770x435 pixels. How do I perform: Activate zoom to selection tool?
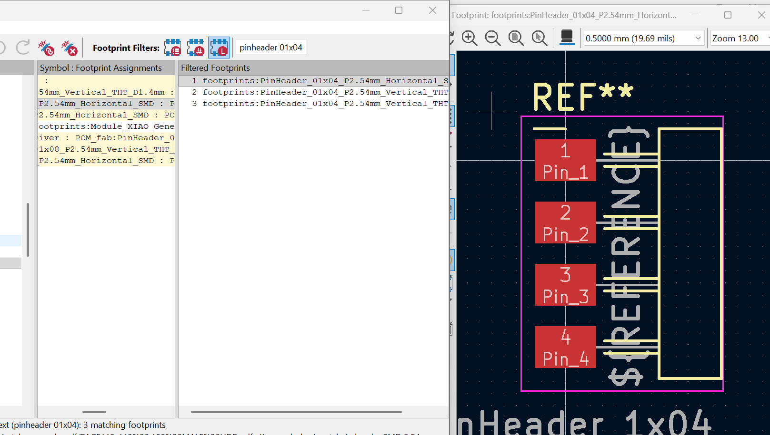pyautogui.click(x=540, y=38)
